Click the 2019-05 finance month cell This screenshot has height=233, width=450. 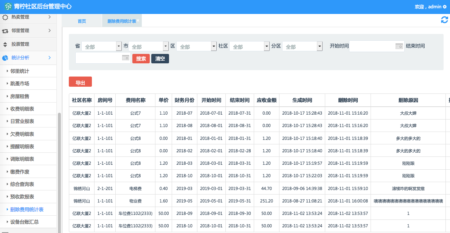[x=184, y=201]
